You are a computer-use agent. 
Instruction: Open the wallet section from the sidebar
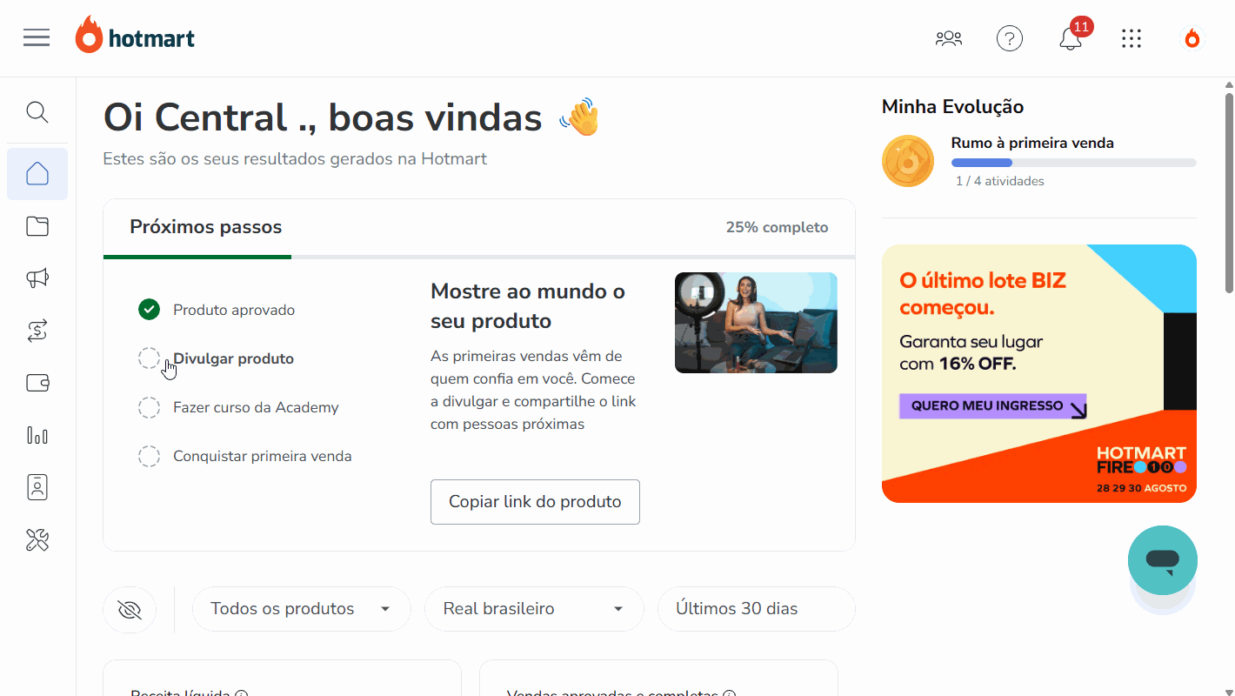point(37,383)
